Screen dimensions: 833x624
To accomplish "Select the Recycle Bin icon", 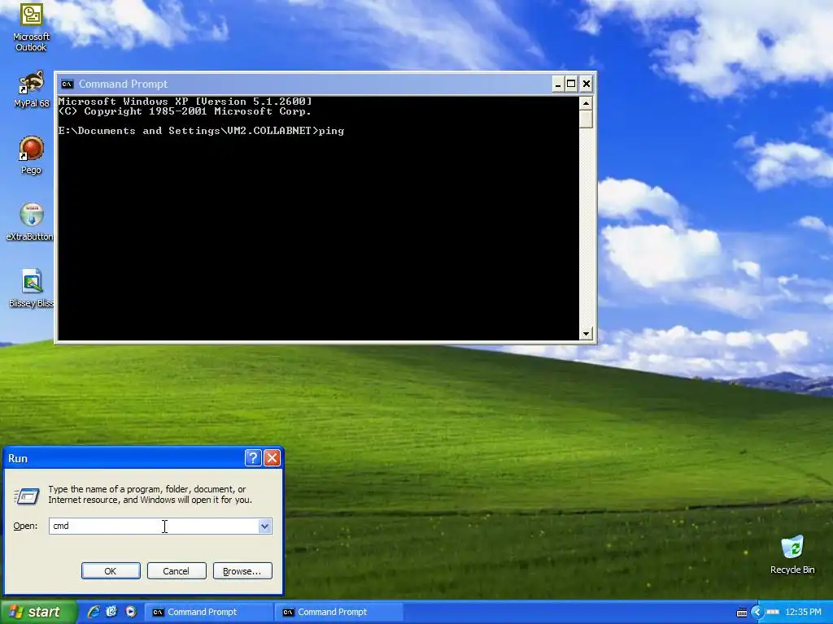I will pos(792,554).
